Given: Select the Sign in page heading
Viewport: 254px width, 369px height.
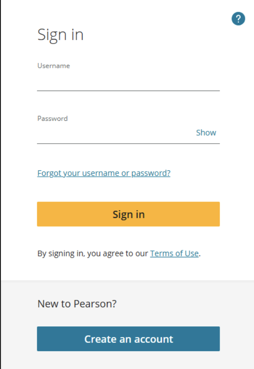Looking at the screenshot, I should [x=61, y=35].
